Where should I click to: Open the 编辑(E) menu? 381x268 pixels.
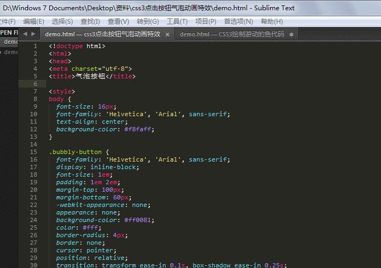coord(34,22)
